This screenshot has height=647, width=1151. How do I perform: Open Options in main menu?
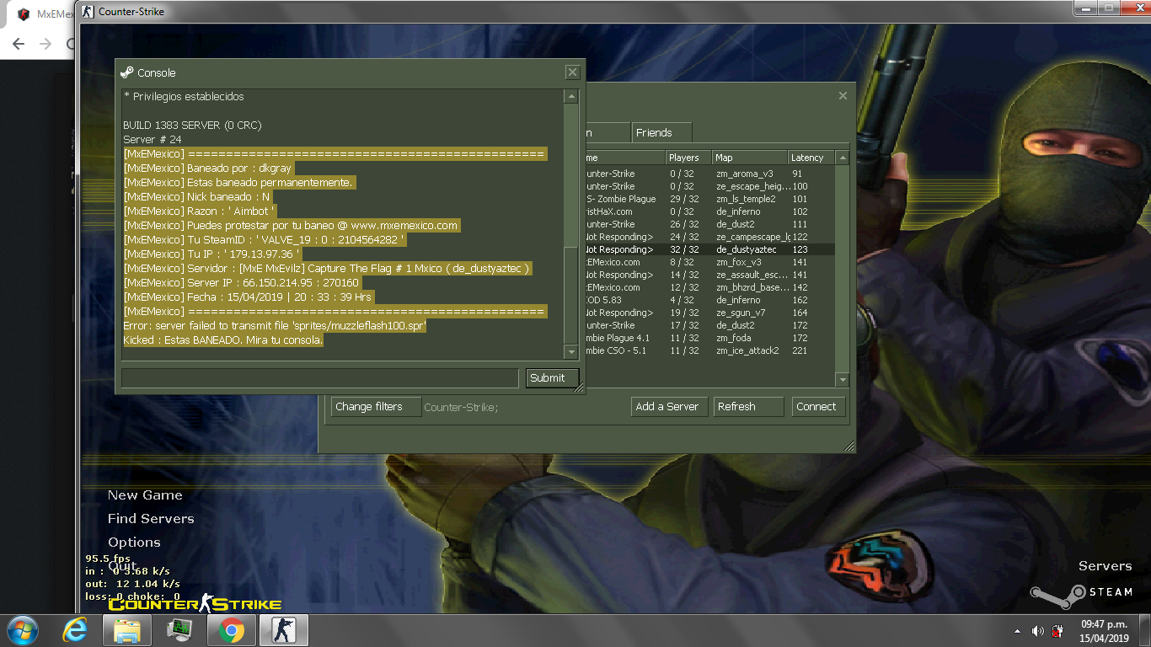[x=134, y=543]
